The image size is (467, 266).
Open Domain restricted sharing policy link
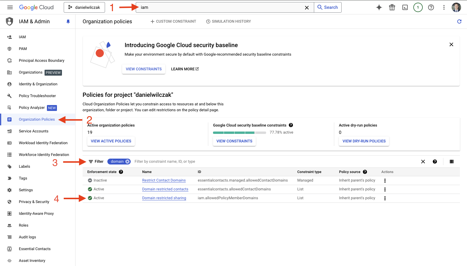(164, 198)
